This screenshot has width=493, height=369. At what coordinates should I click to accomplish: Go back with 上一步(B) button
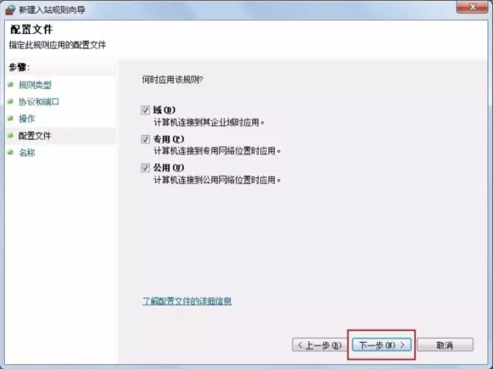point(320,345)
